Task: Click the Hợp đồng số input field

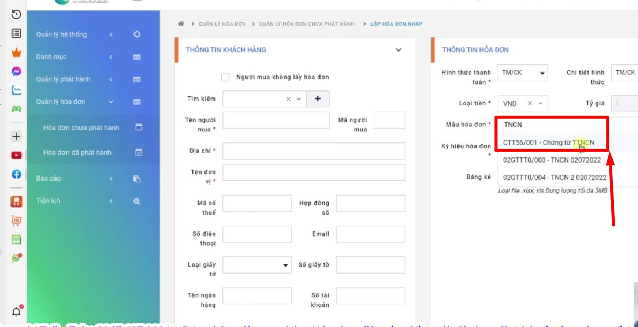Action: tap(371, 204)
